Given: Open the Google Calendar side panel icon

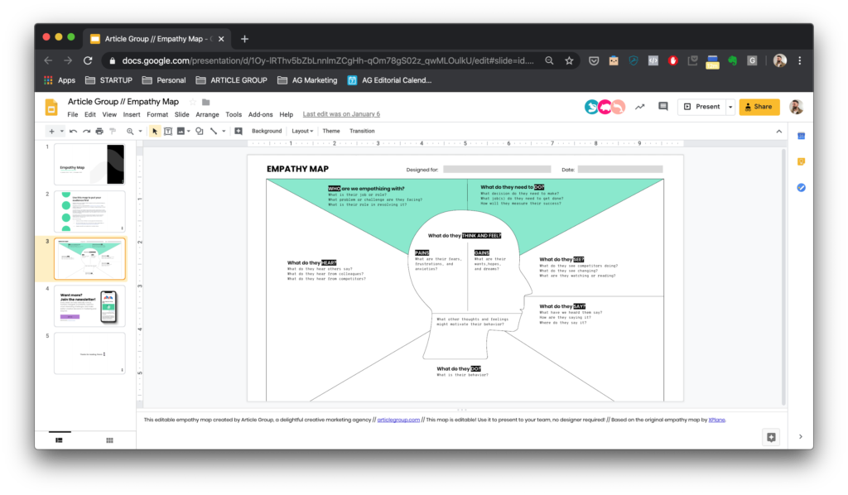Looking at the screenshot, I should (801, 137).
